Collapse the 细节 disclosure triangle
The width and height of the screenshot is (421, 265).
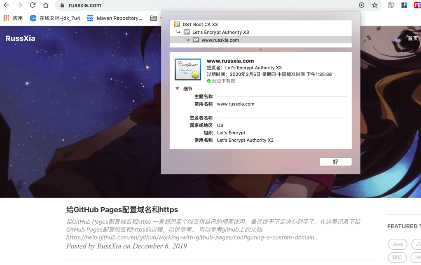(x=177, y=89)
